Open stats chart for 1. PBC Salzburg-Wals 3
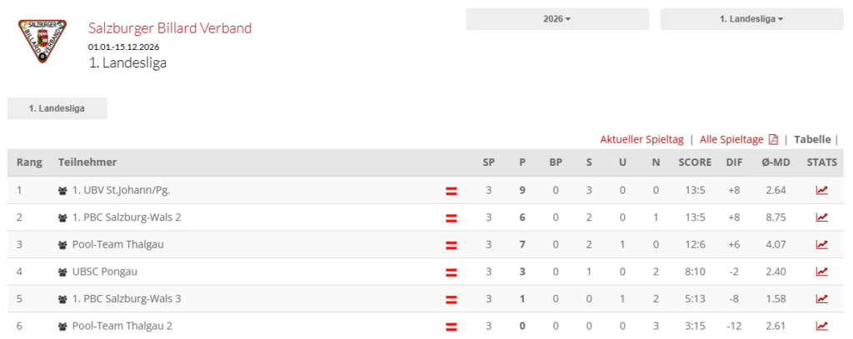Image resolution: width=853 pixels, height=339 pixels. (x=821, y=299)
